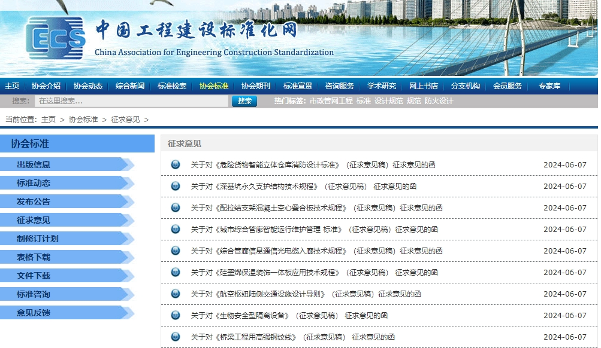Go to 发布公告 in the sidebar
The height and width of the screenshot is (348, 601).
[x=34, y=202]
